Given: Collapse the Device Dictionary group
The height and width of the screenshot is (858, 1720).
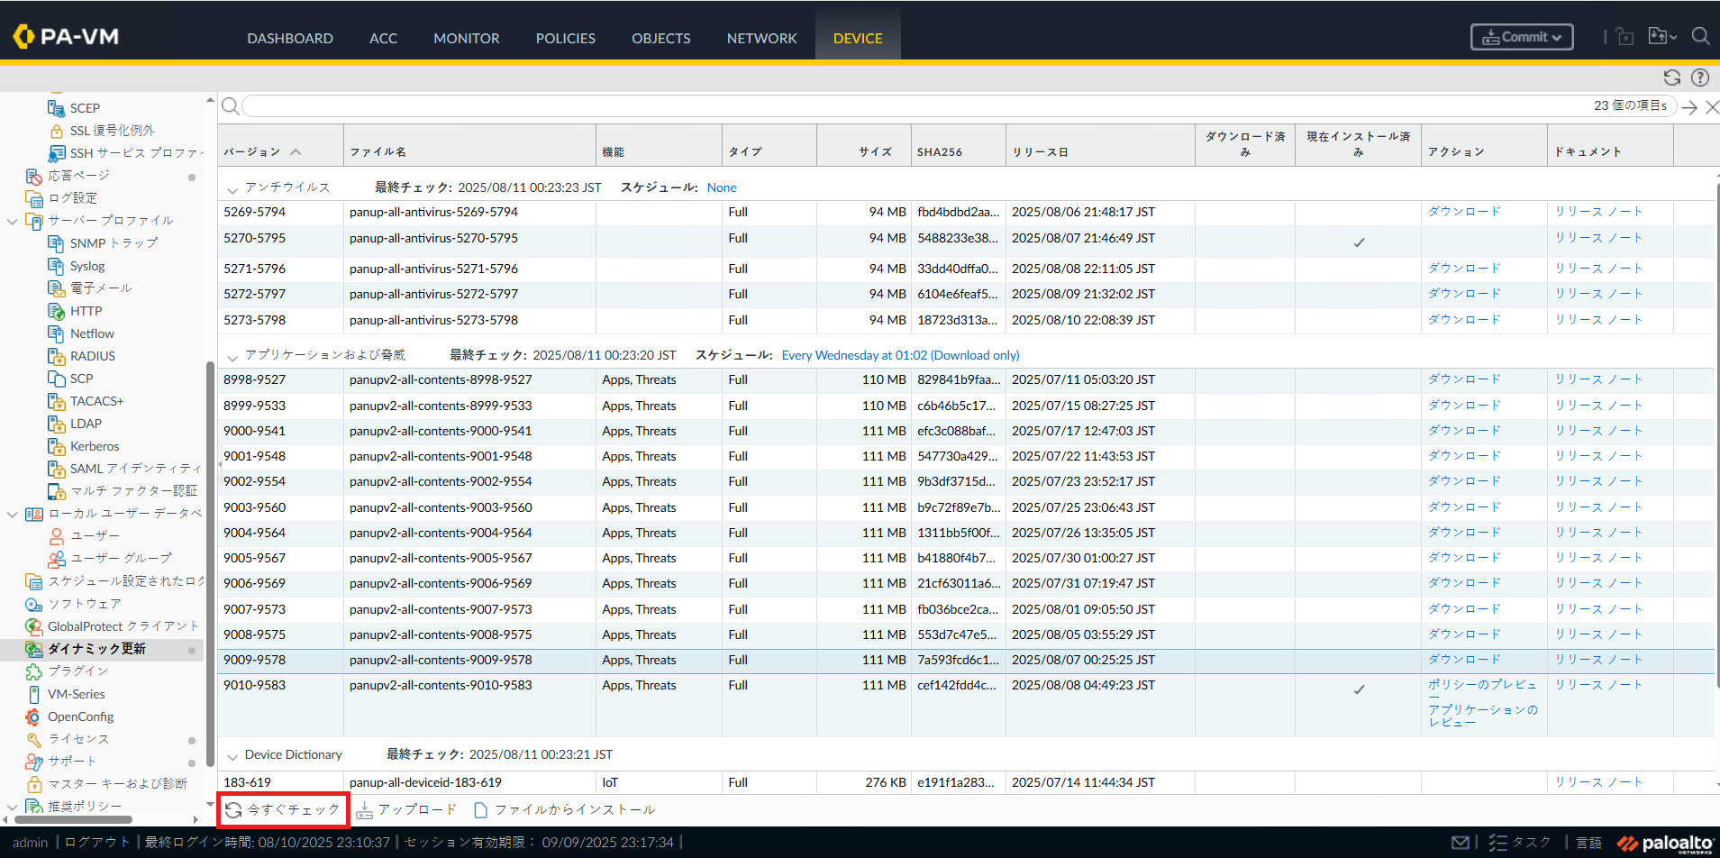Looking at the screenshot, I should point(232,755).
